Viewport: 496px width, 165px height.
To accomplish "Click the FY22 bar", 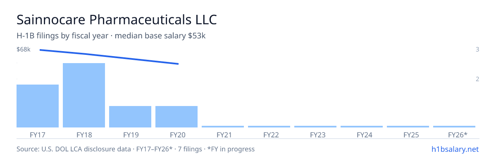I will point(269,127).
